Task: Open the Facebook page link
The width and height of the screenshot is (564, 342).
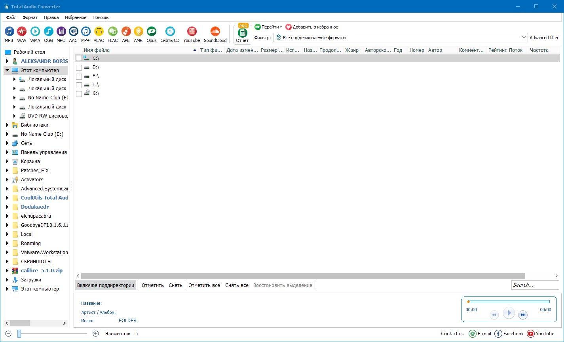Action: click(x=509, y=334)
